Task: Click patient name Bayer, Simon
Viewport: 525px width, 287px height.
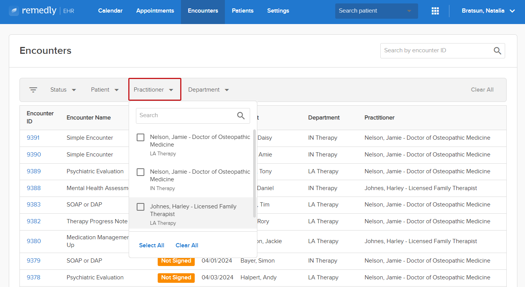Action: click(258, 261)
